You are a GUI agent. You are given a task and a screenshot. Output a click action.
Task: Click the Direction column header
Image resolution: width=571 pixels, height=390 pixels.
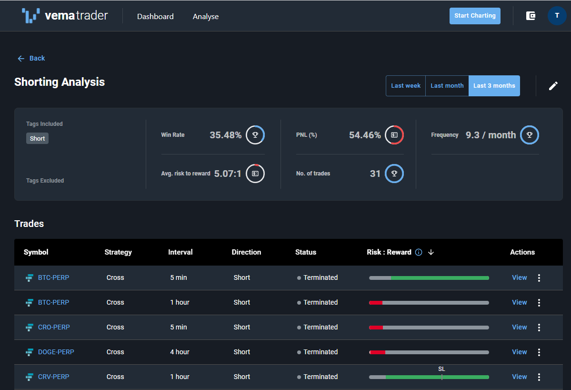pyautogui.click(x=246, y=252)
